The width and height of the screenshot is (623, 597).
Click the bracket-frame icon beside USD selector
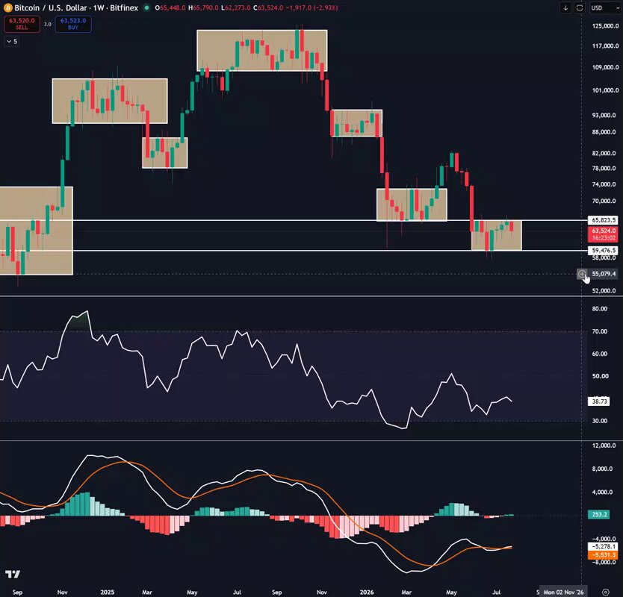580,8
